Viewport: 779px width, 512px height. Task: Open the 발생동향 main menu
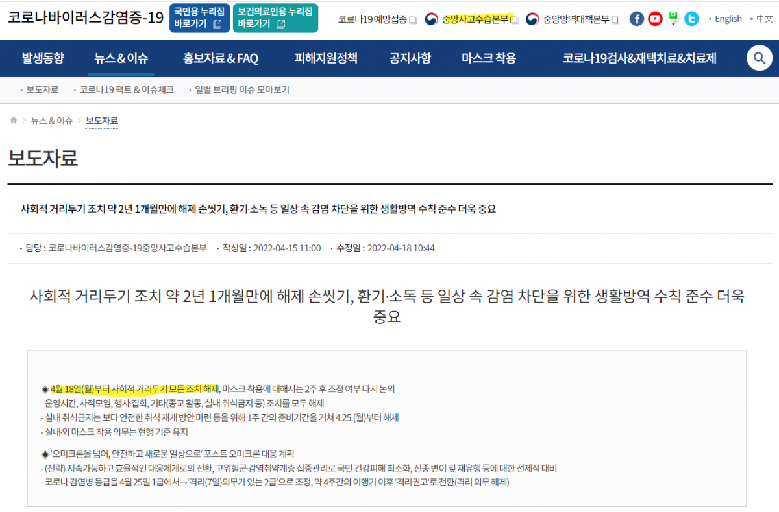coord(43,58)
